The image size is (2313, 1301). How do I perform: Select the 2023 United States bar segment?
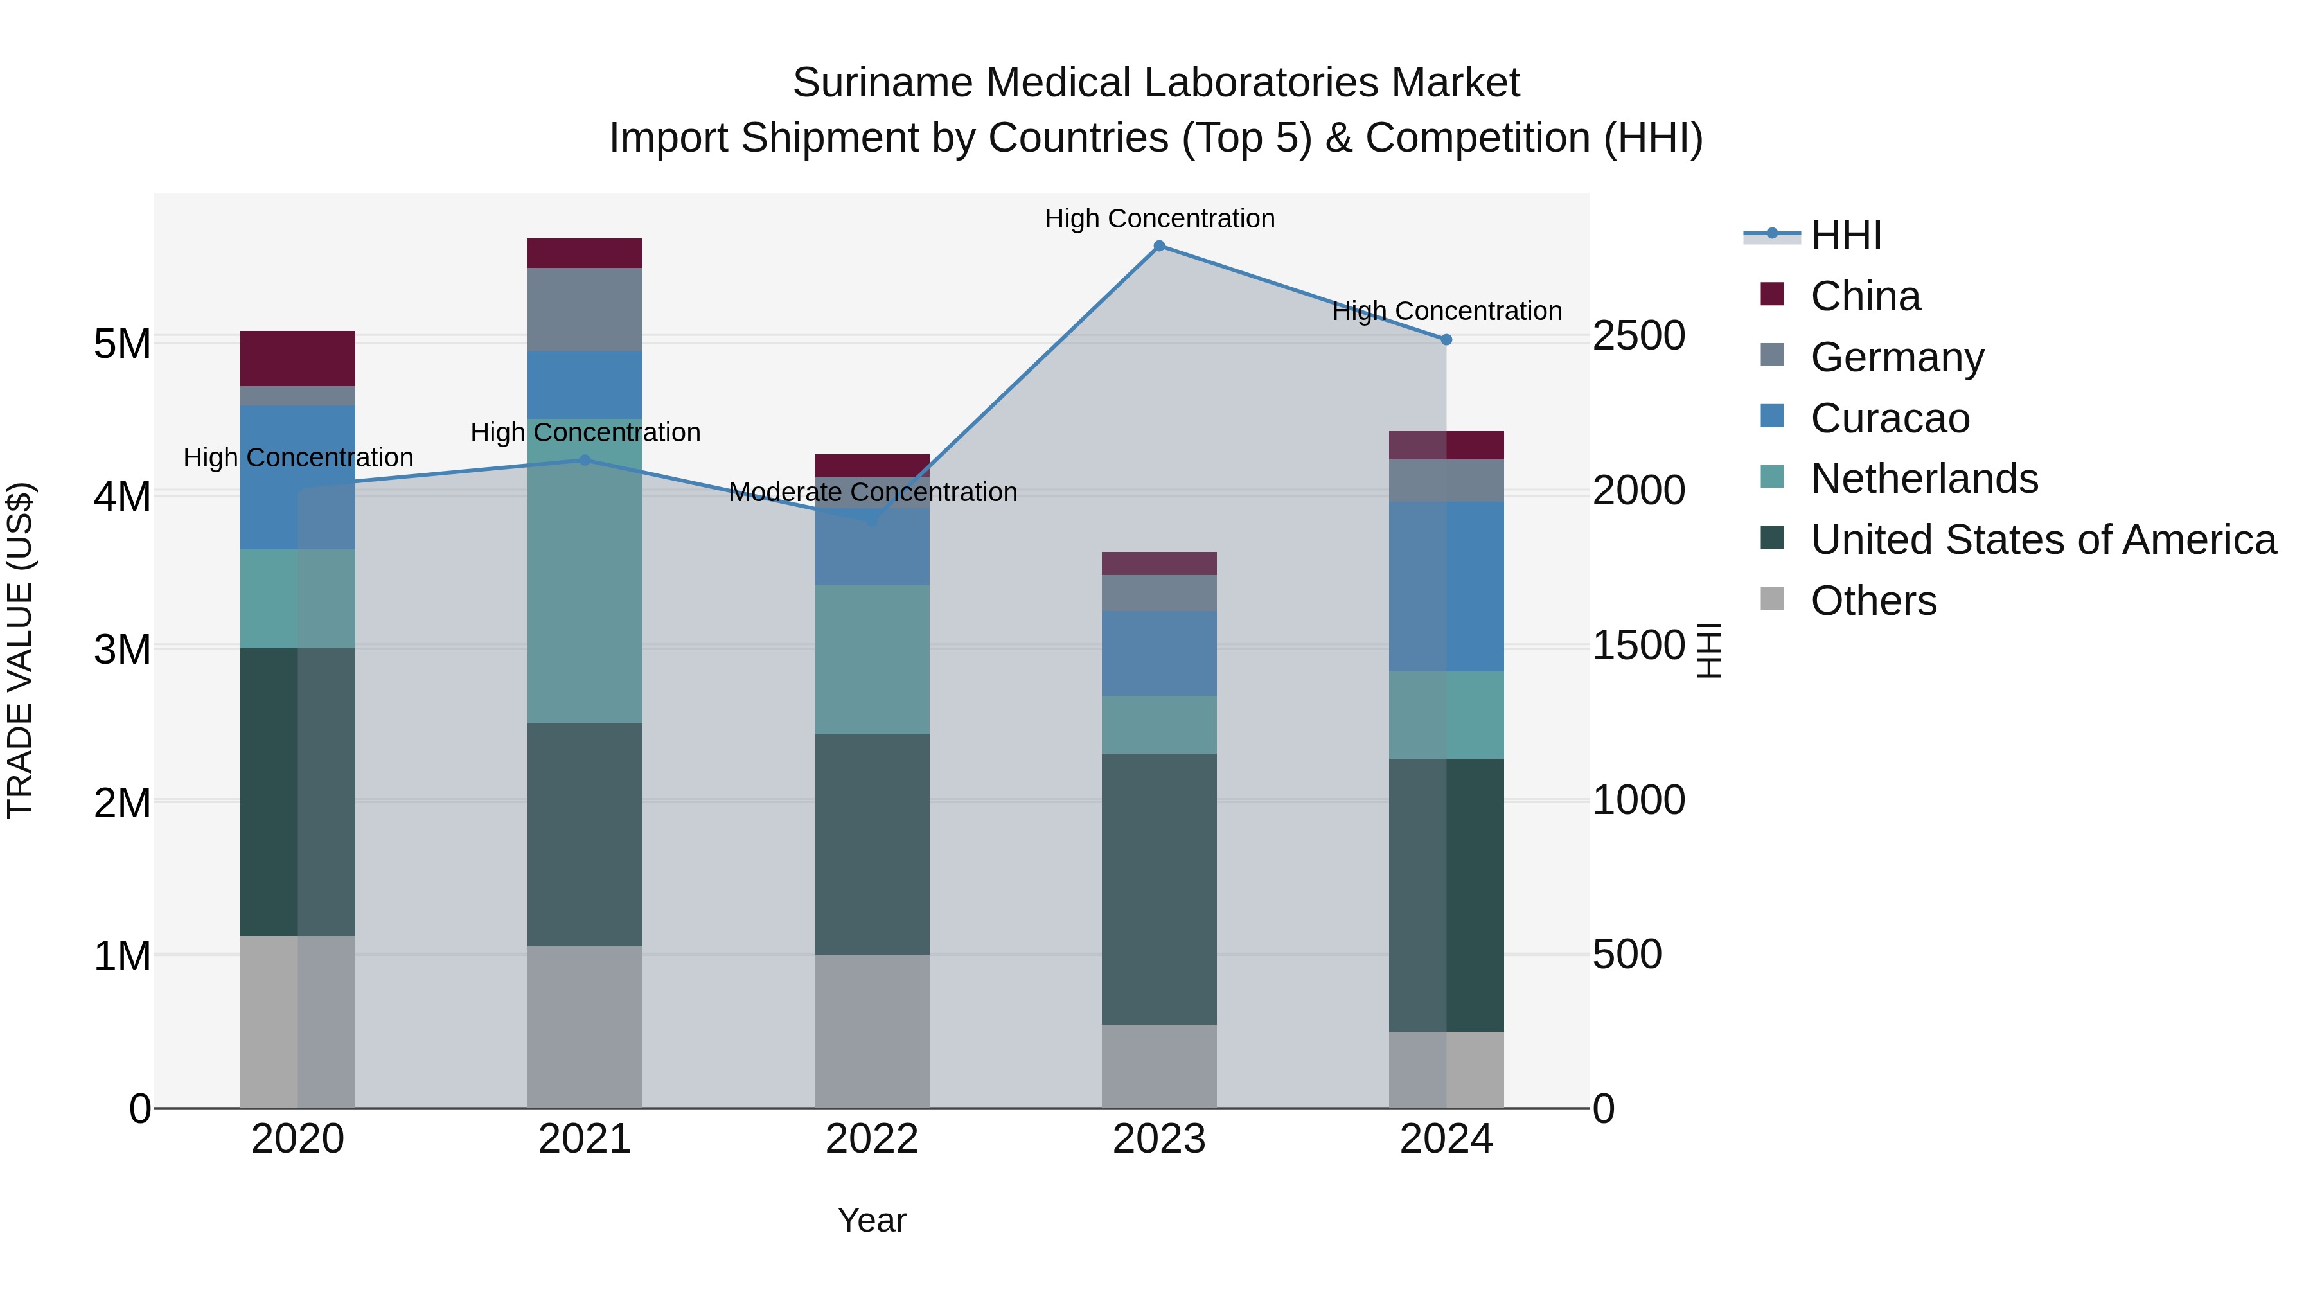(1159, 889)
